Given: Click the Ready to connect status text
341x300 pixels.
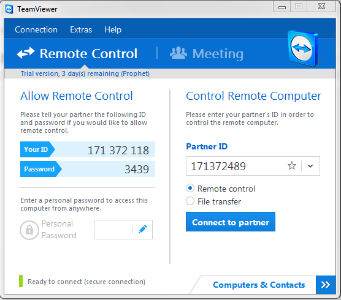Looking at the screenshot, I should coord(86,282).
